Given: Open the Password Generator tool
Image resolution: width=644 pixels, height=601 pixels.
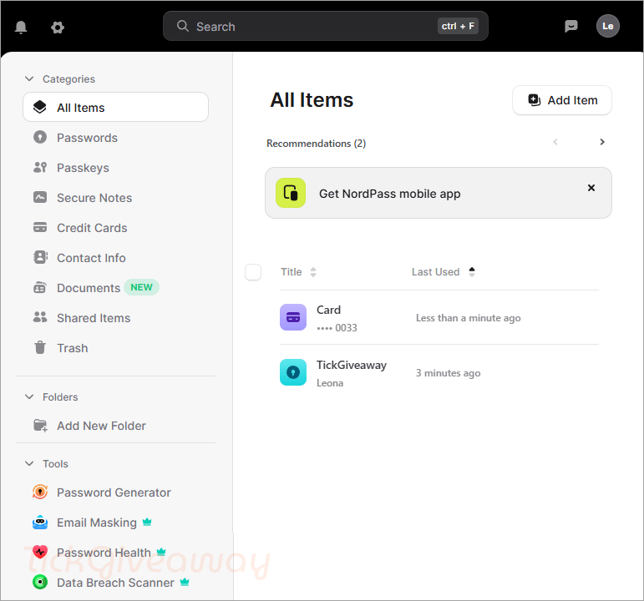Looking at the screenshot, I should (x=115, y=492).
